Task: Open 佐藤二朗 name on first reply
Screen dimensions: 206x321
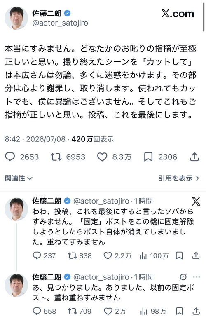Action: pos(47,201)
